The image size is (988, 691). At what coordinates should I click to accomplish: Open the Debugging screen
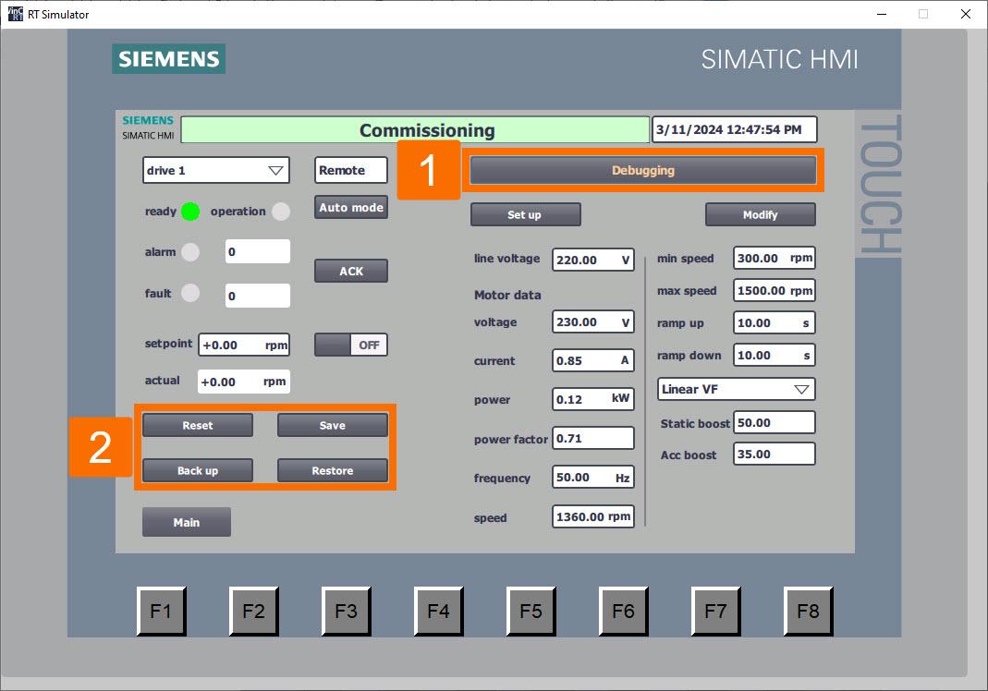(x=643, y=170)
